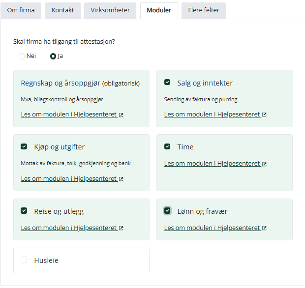Toggle the Time module checkbox
This screenshot has height=288, width=305.
[x=167, y=146]
